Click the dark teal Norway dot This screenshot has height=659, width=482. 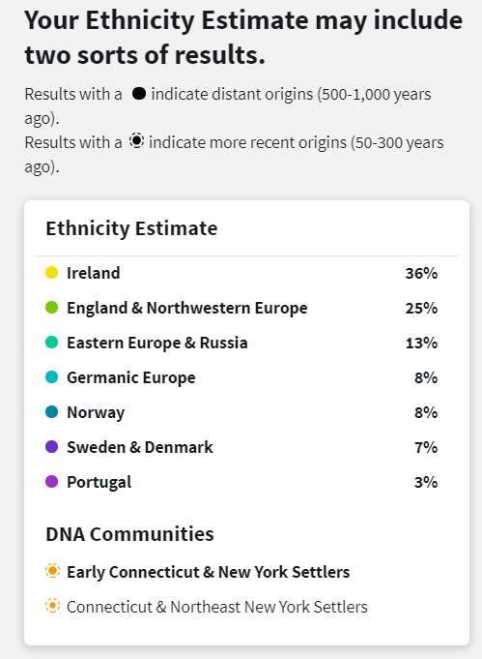(x=51, y=412)
